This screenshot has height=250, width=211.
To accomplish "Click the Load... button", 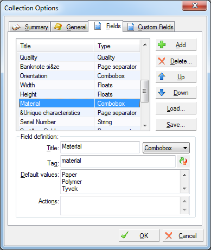I will 176,108.
